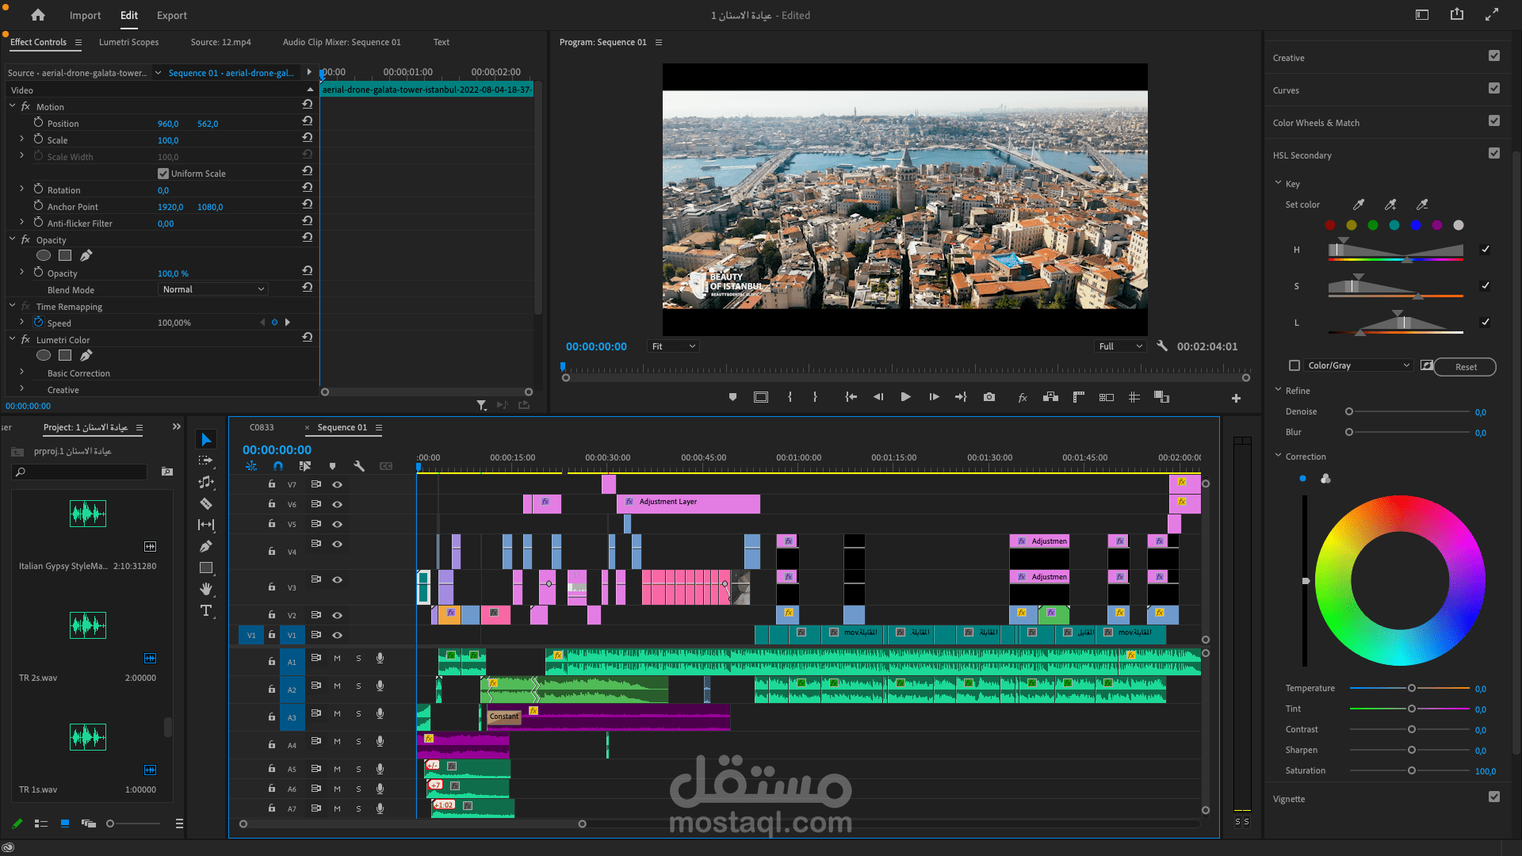
Task: Click Export Frame camera icon
Action: 989,397
